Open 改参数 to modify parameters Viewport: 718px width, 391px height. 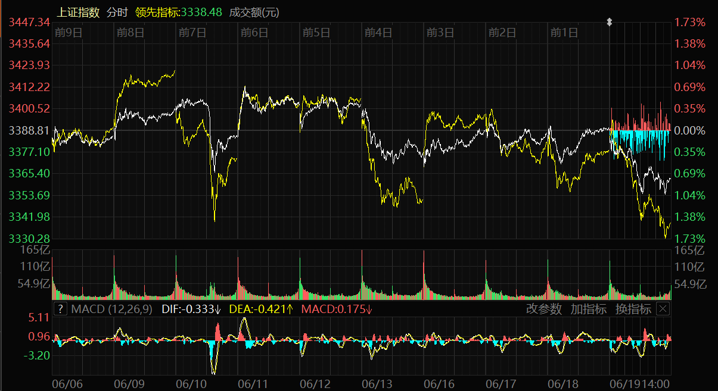[544, 309]
